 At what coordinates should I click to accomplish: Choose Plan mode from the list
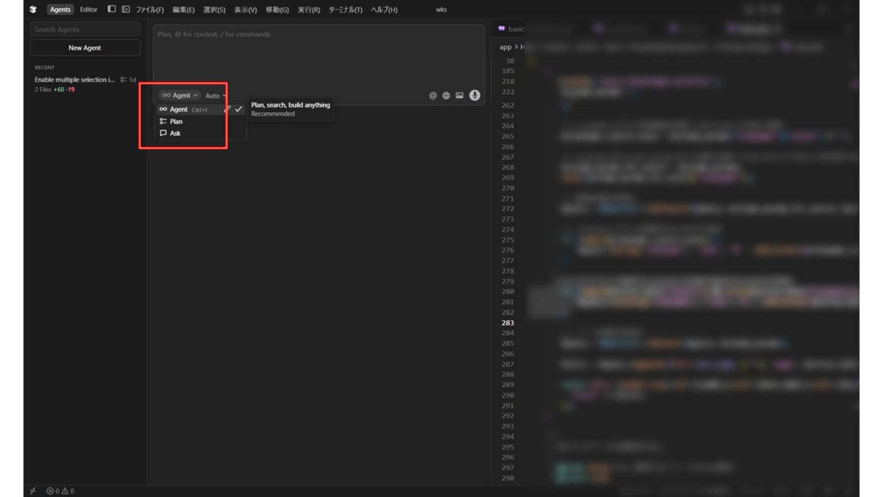click(176, 121)
